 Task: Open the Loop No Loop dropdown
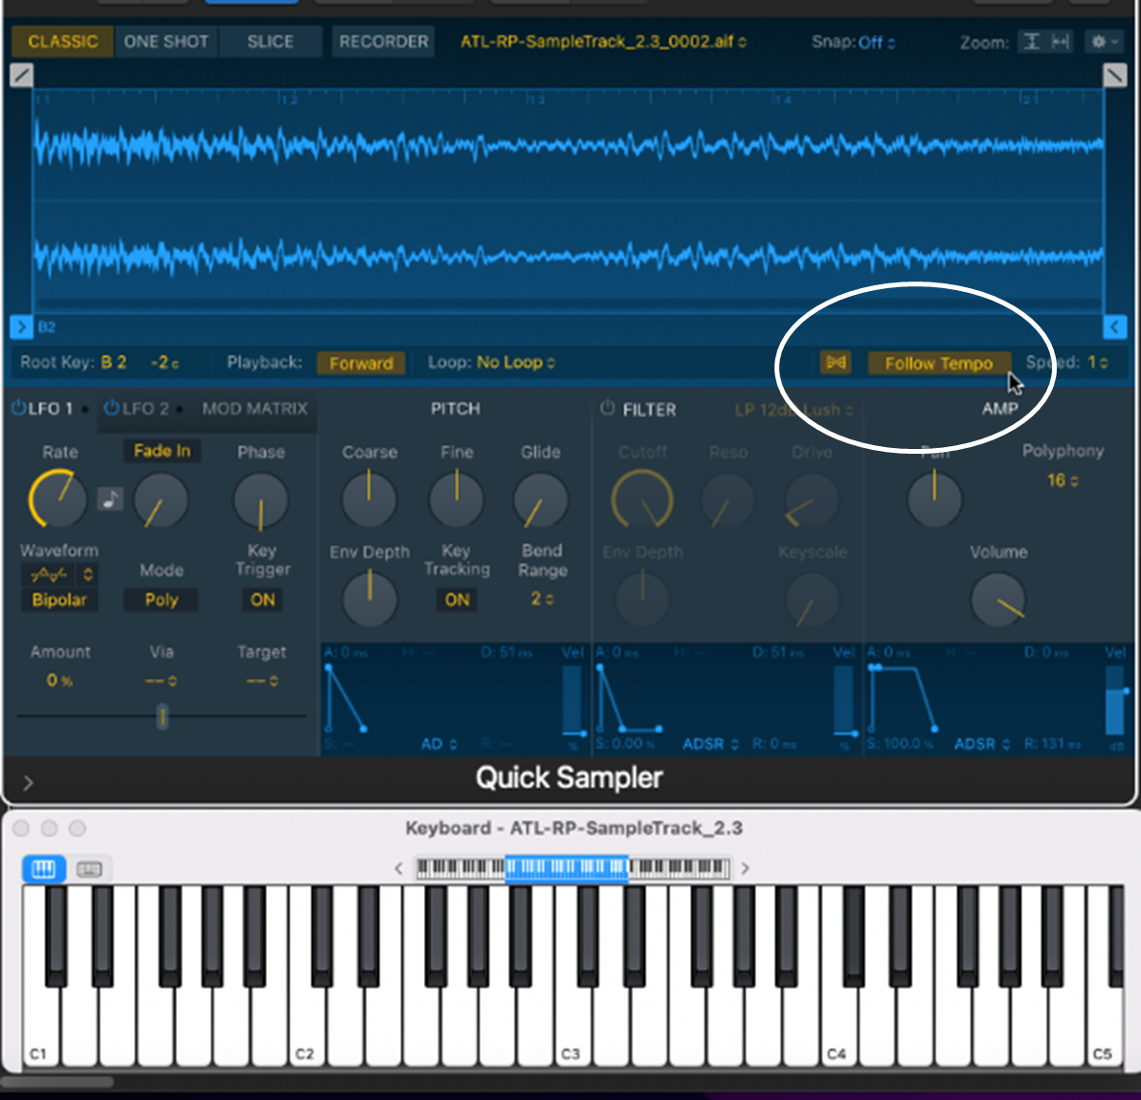tap(516, 363)
